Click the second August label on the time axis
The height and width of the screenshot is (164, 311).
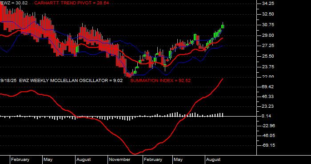(x=213, y=160)
